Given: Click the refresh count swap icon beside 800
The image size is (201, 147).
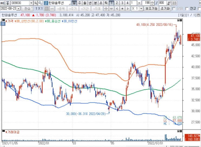Looking at the screenshot, I should [169, 3].
